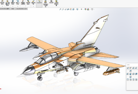Click Take Snapshot (拍快照) tool

click(x=51, y=2)
